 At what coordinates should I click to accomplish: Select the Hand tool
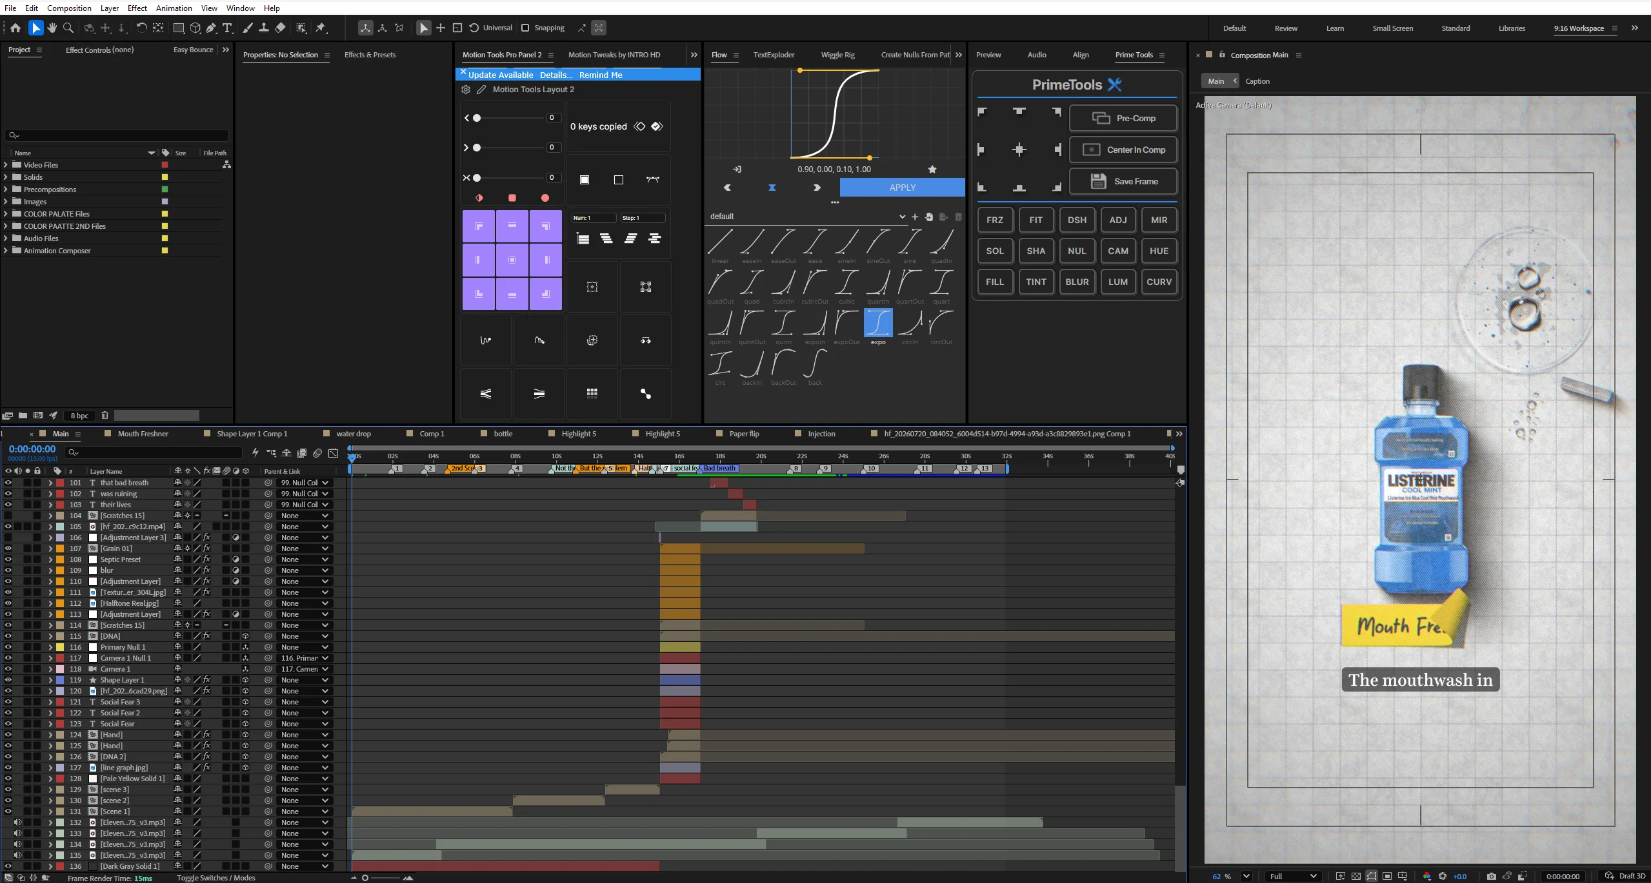point(52,28)
